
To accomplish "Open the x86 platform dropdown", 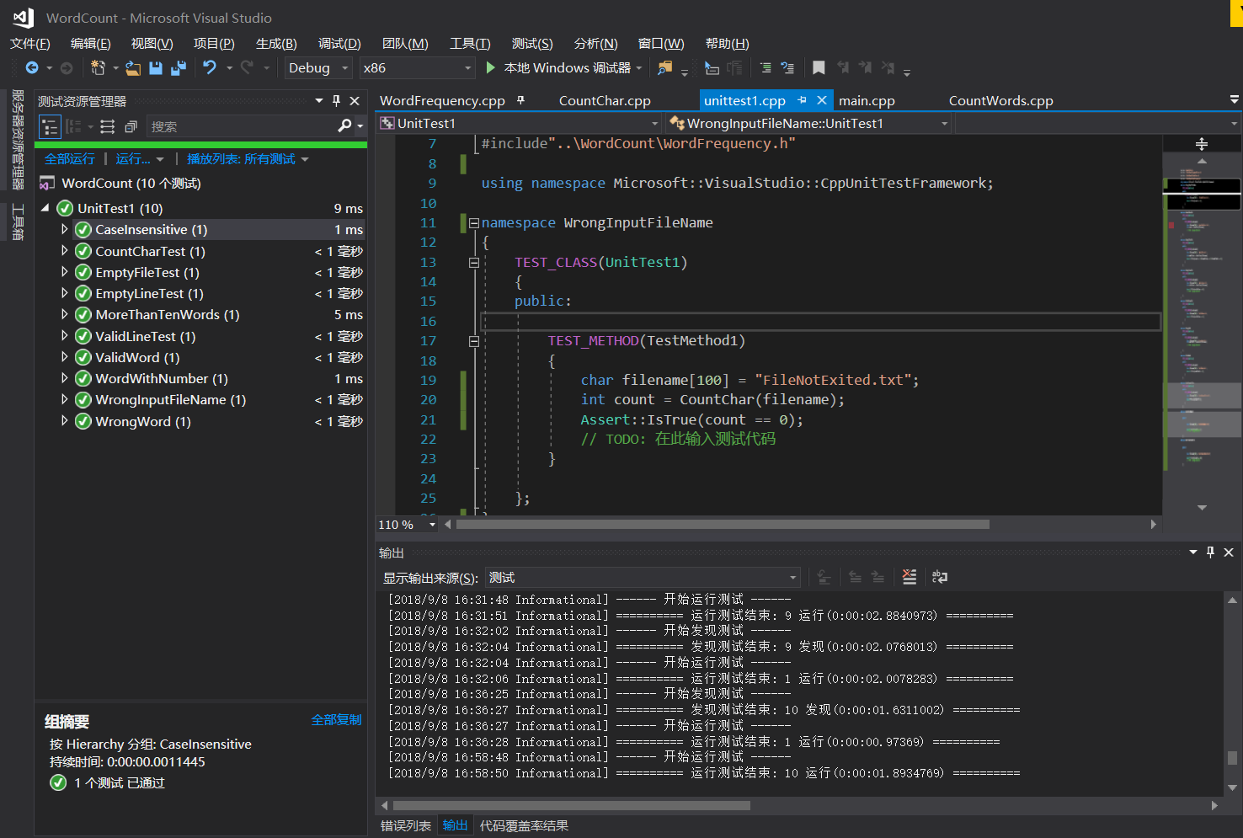I will 418,68.
